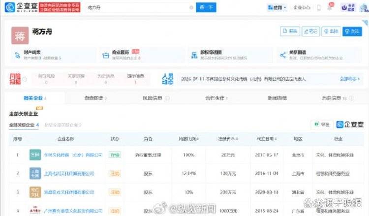Click the row 4 red company logo

tap(35, 211)
